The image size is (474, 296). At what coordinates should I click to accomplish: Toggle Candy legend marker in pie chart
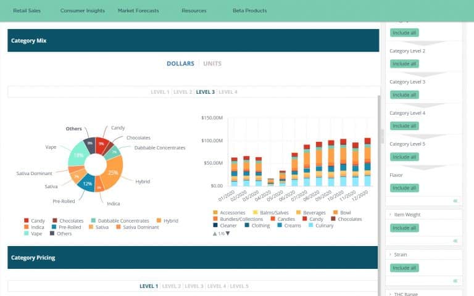tap(27, 220)
